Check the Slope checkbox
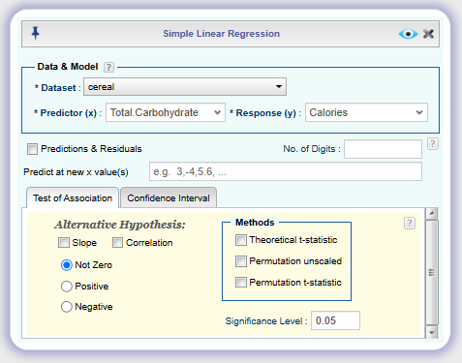 pos(64,243)
